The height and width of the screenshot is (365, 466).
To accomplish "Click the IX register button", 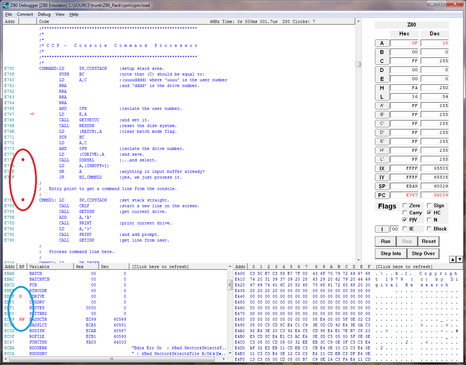I will click(382, 168).
